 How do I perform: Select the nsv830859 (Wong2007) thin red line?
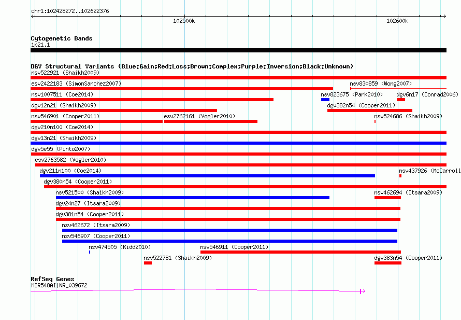398,88
